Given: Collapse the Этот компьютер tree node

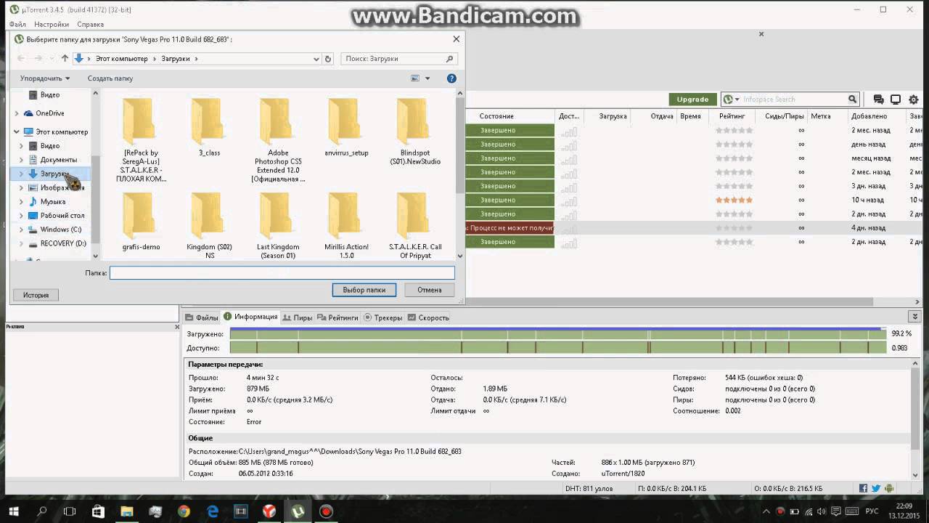Looking at the screenshot, I should coord(17,131).
